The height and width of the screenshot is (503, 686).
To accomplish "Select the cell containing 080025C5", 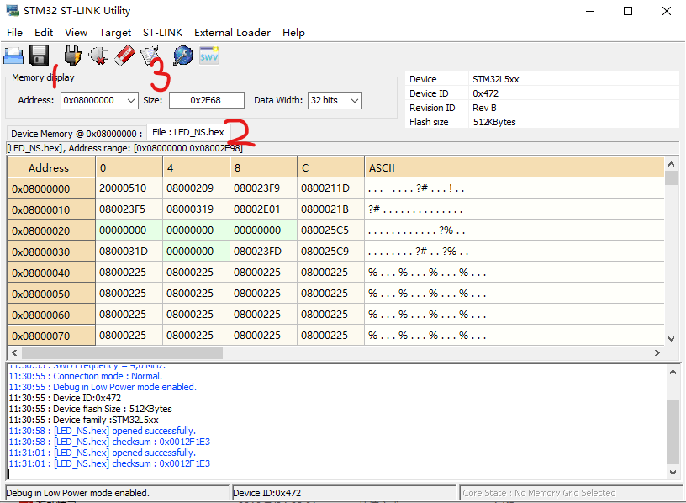I will click(330, 230).
